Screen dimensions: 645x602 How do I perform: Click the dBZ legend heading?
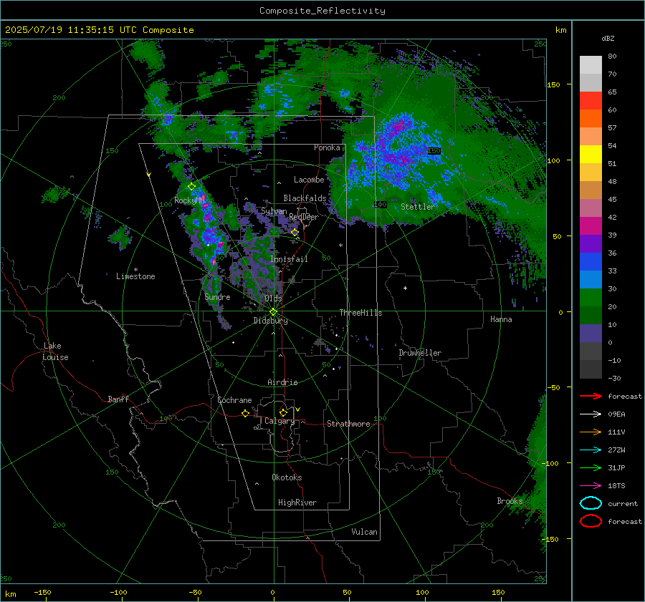[x=608, y=38]
